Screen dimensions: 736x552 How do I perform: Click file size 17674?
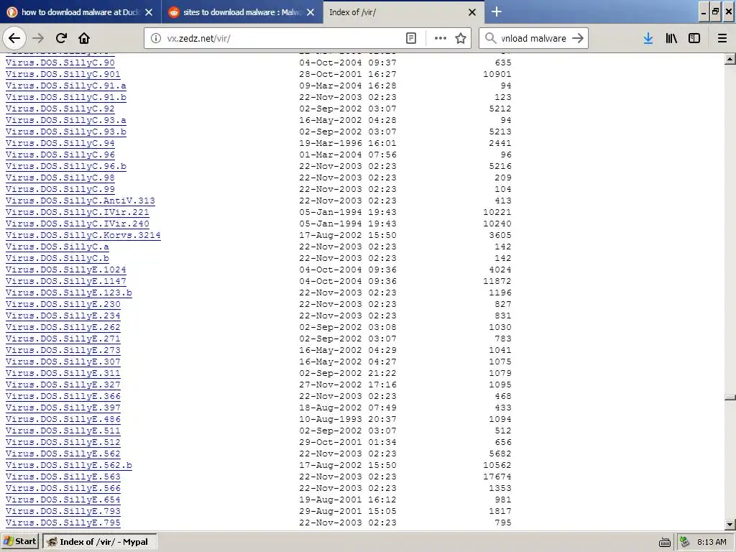[x=497, y=477]
